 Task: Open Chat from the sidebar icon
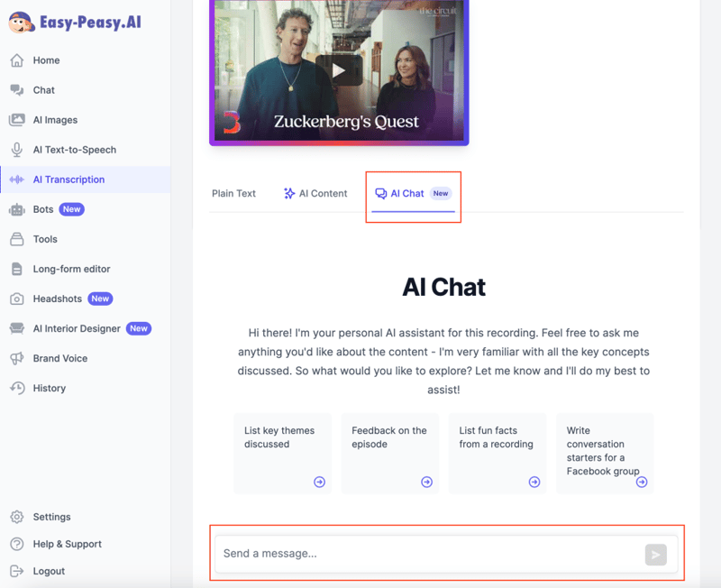tap(16, 90)
